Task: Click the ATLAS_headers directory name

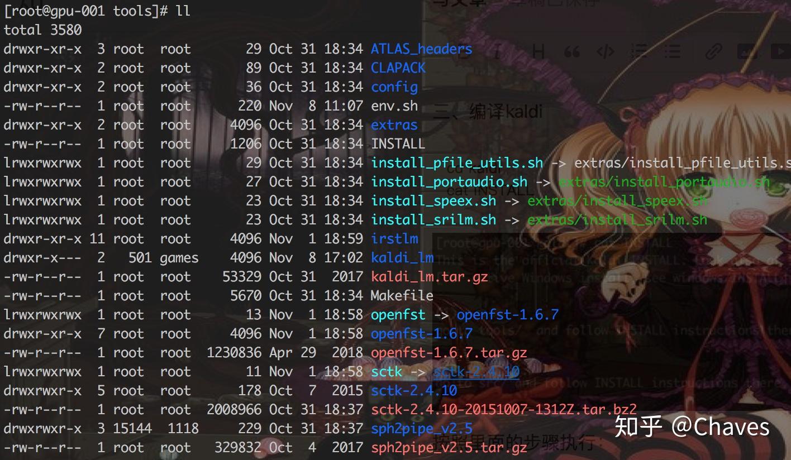Action: [421, 49]
